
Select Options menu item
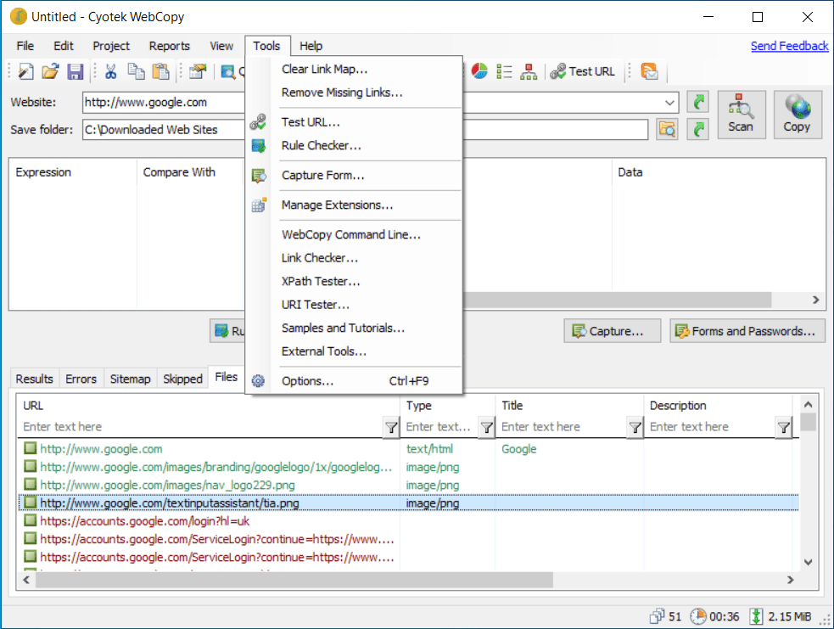pyautogui.click(x=354, y=381)
